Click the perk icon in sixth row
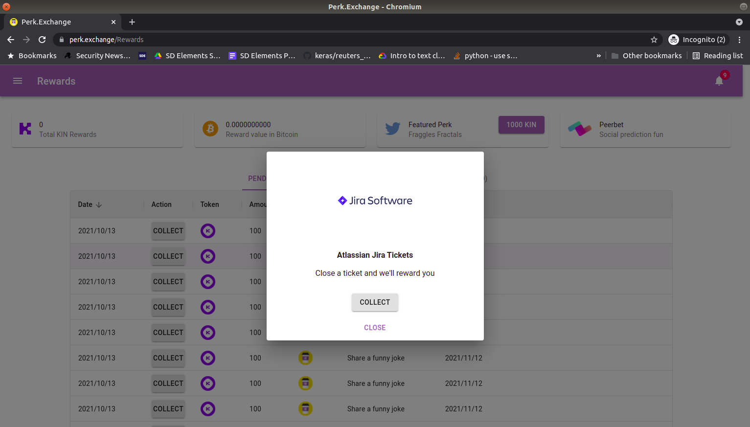 pos(305,358)
